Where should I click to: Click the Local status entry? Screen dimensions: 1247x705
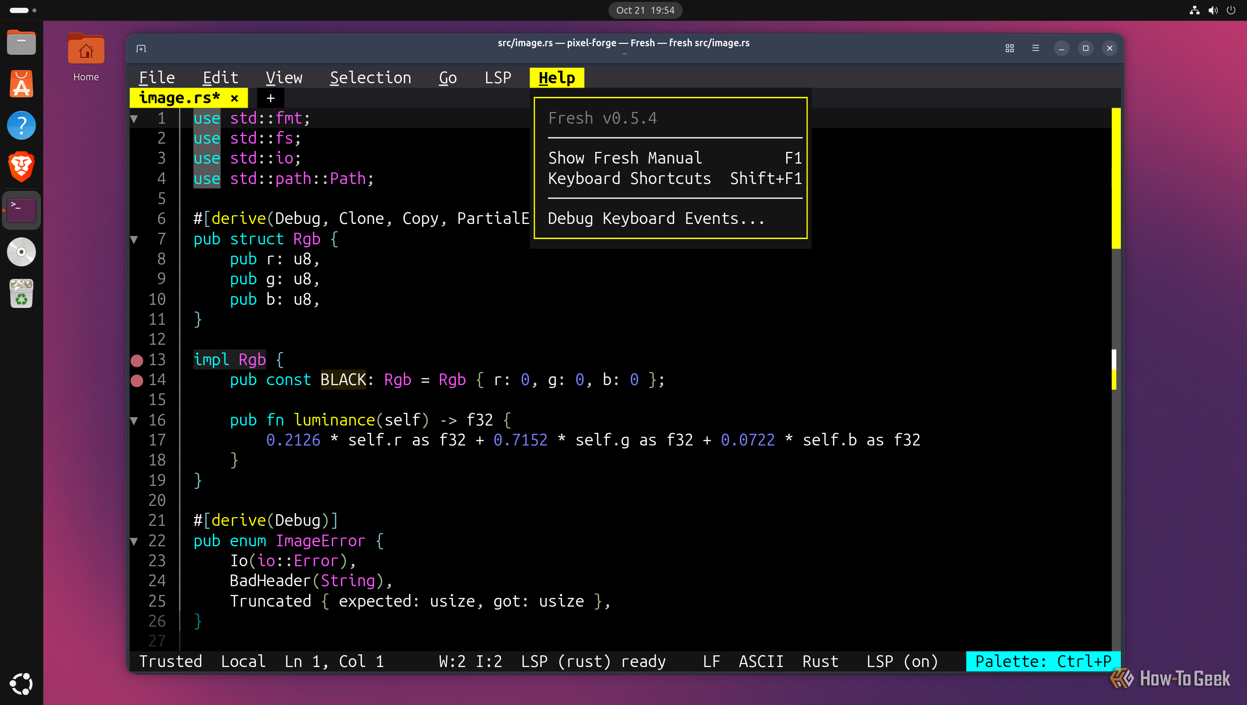point(243,662)
